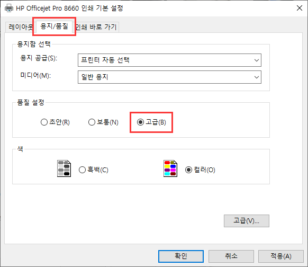Switch to the 레이아웃 tab

(21, 27)
